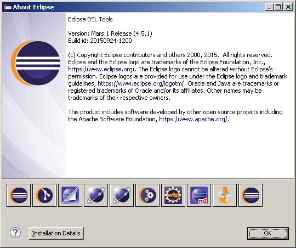296x248 pixels.
Task: Confirm with the OK button
Action: [268, 233]
